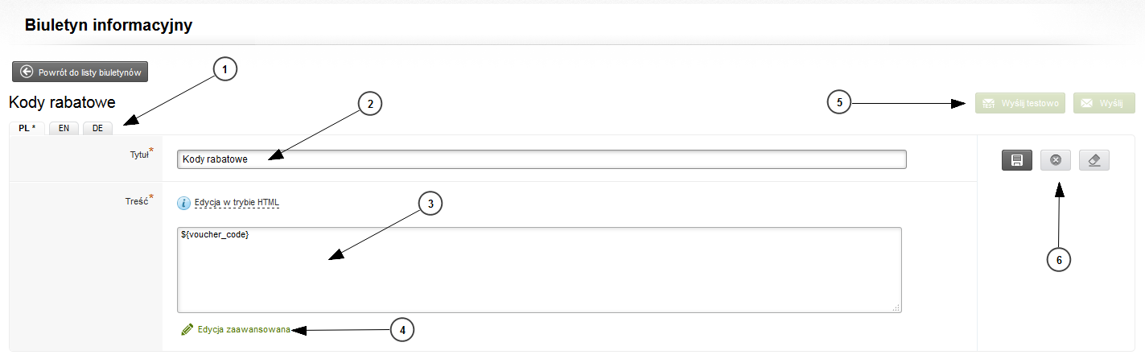The image size is (1145, 363).
Task: Clear the form using the eraser icon
Action: [x=1094, y=160]
